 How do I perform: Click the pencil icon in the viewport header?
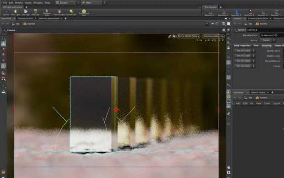click(x=170, y=36)
